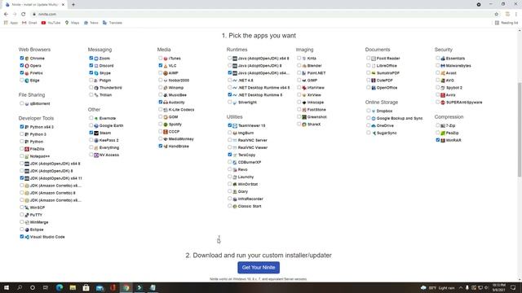522x293 pixels.
Task: Click the Visual Studio Code icon
Action: tap(27, 237)
